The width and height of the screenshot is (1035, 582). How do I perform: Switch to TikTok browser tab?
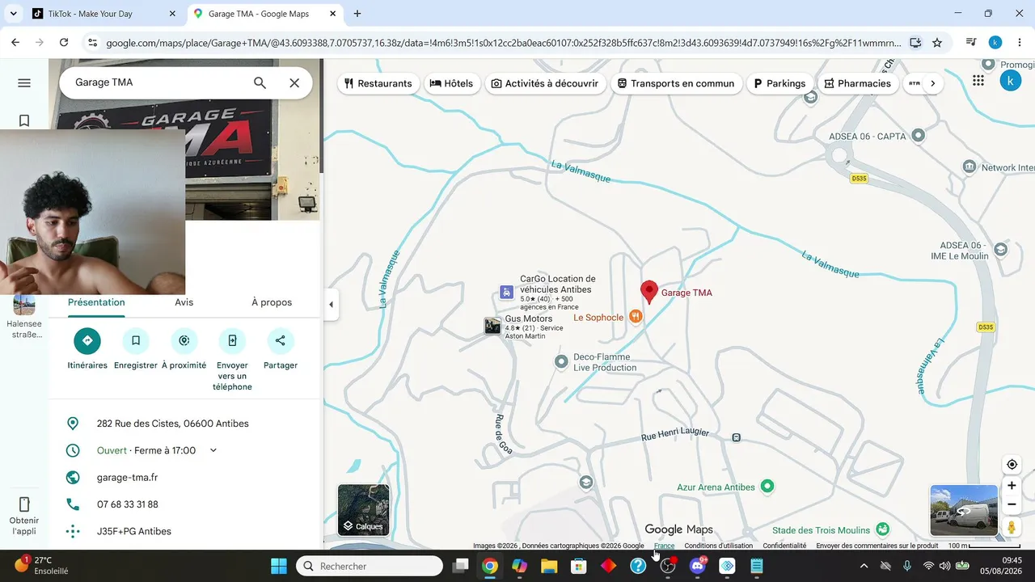(105, 14)
